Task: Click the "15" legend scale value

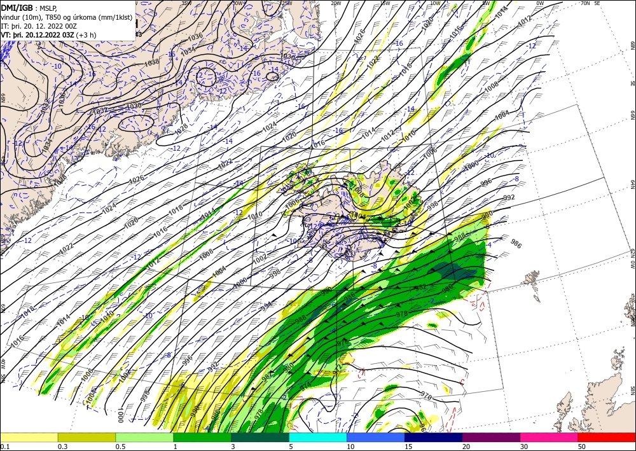Action: click(x=408, y=447)
